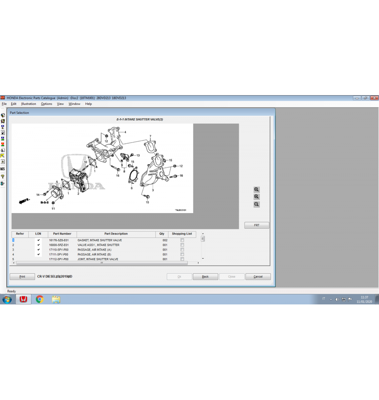Click the vertical scrollbar thumb of parts list
This screenshot has width=379, height=400.
[203, 238]
